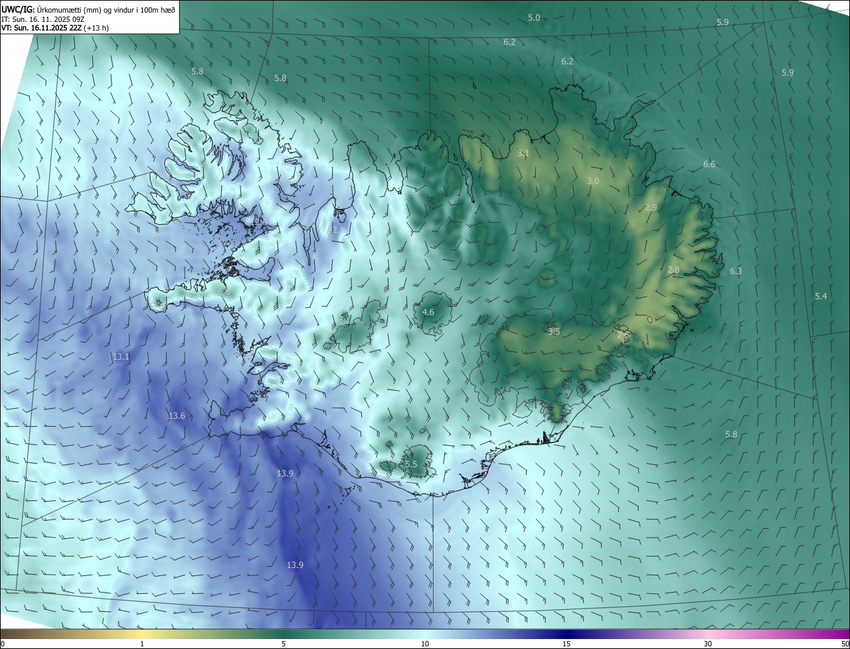850x649 pixels.
Task: Select the 6.3 value label
Action: click(x=736, y=271)
